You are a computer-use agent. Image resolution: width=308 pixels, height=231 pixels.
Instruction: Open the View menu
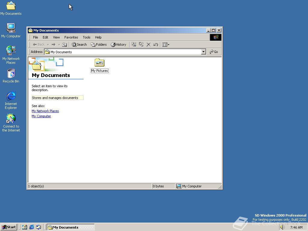pyautogui.click(x=56, y=37)
